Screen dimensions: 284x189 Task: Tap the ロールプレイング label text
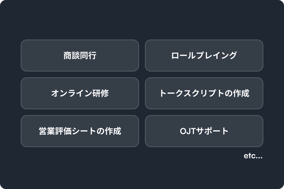(204, 56)
